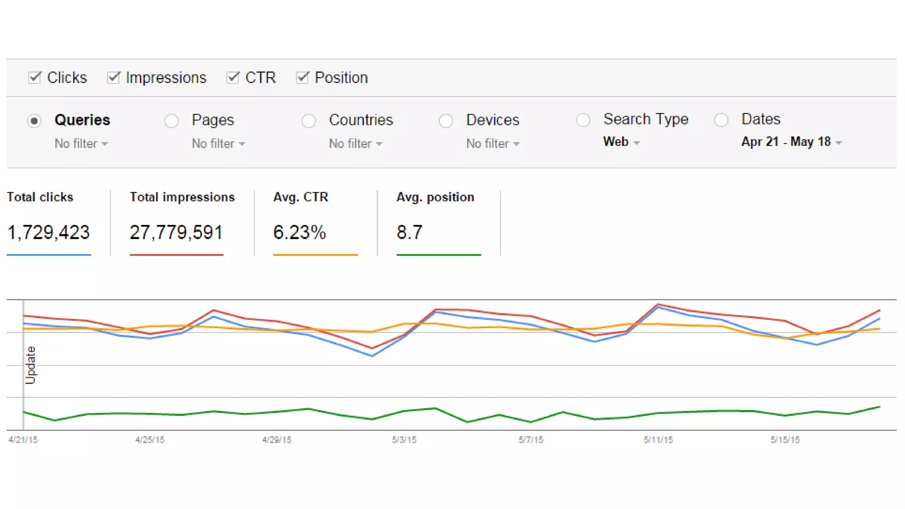Uncheck the Clicks checkbox

[34, 78]
